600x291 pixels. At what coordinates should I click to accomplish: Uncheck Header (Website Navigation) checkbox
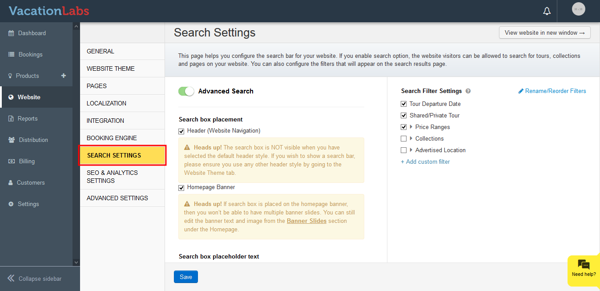coord(181,131)
